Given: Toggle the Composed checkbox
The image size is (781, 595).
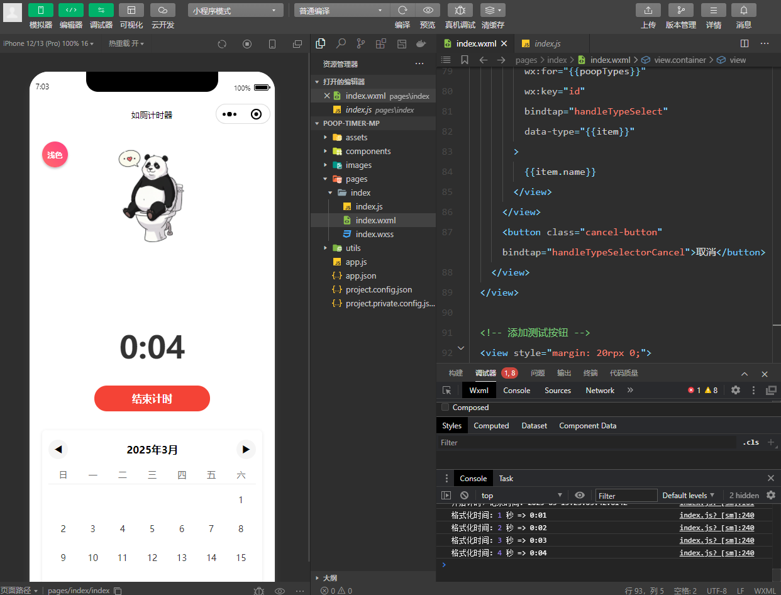Looking at the screenshot, I should click(x=445, y=408).
